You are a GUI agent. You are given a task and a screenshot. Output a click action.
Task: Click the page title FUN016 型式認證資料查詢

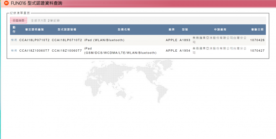point(36,3)
